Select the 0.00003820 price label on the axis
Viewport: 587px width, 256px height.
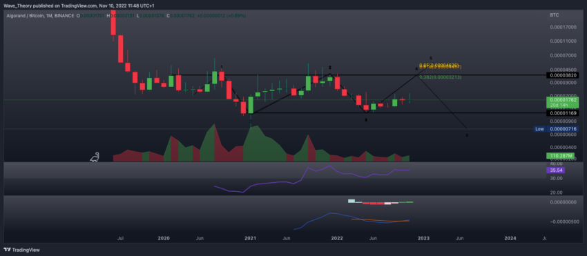coord(562,75)
